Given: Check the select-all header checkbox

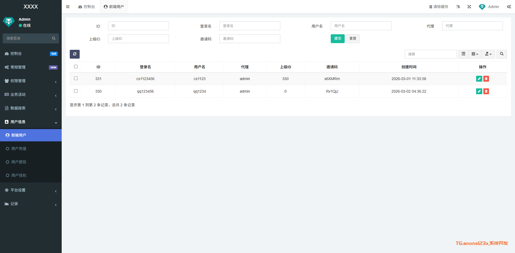Looking at the screenshot, I should click(76, 67).
